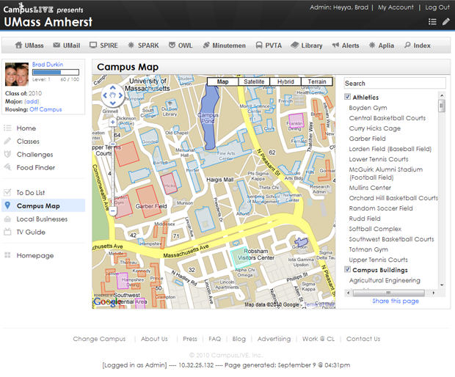Uncheck the Athletics category checkbox

coord(348,97)
